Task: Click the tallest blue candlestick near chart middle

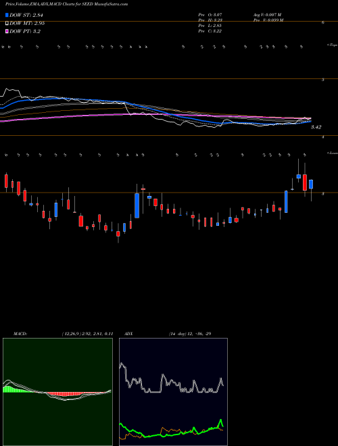Action: [x=137, y=205]
